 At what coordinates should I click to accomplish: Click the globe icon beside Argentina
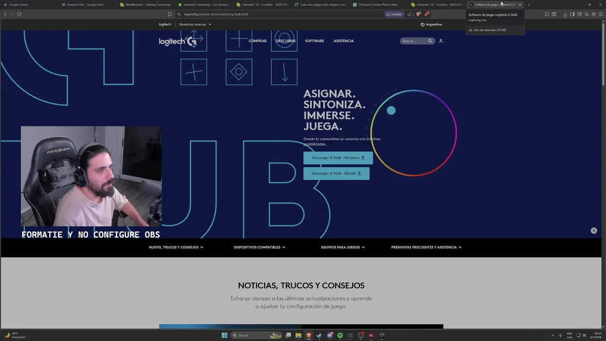(x=422, y=24)
